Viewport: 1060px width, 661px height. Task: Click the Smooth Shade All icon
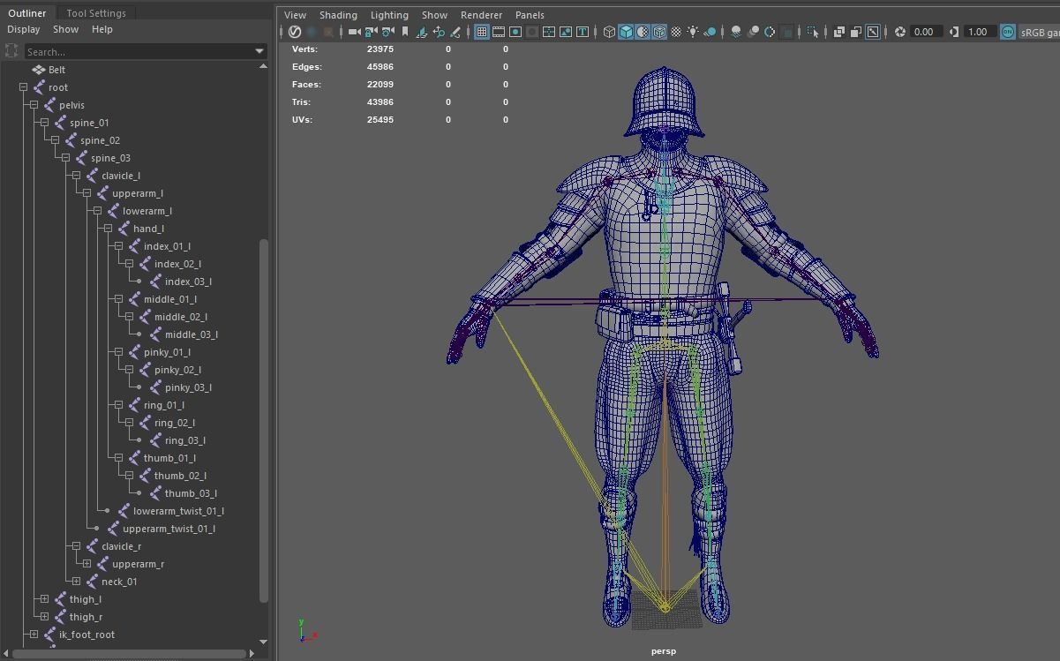click(626, 32)
